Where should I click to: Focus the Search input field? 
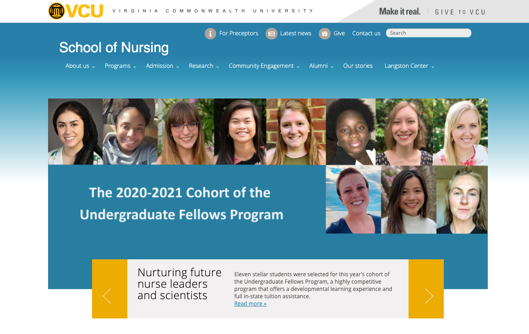point(428,33)
